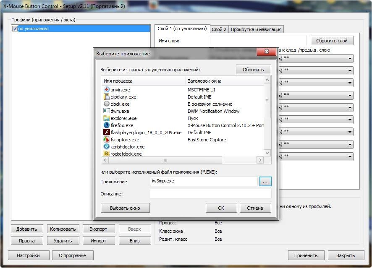Open the first layer dropdown on the right

coord(350,59)
